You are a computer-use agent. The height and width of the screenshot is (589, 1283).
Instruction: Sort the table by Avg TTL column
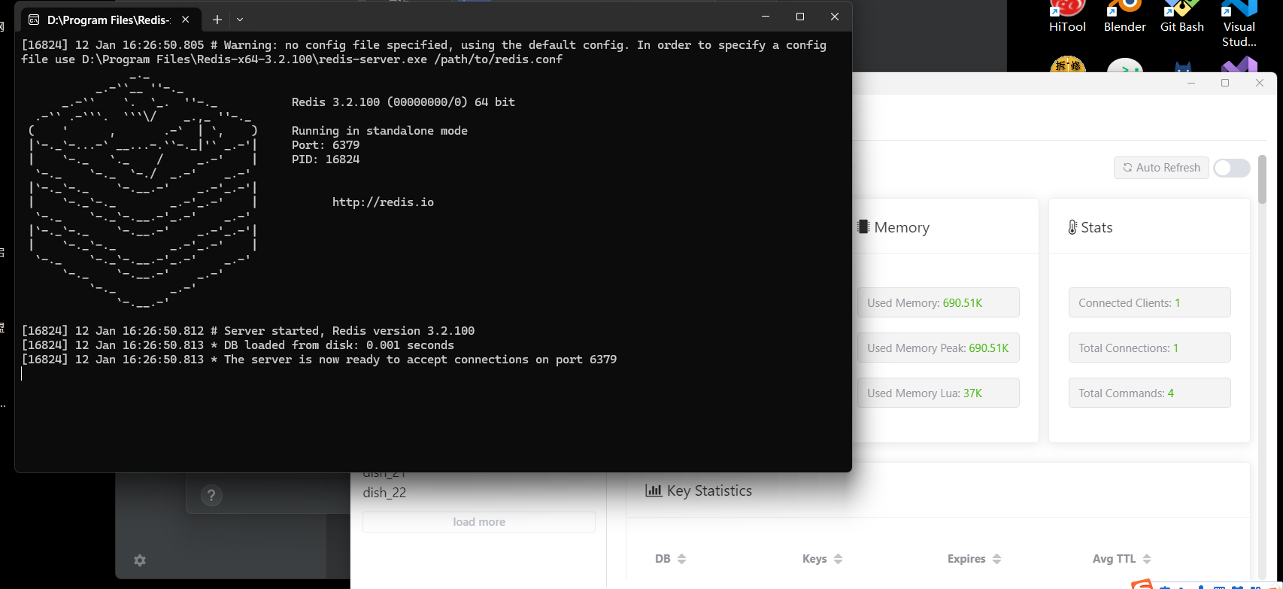pyautogui.click(x=1122, y=559)
